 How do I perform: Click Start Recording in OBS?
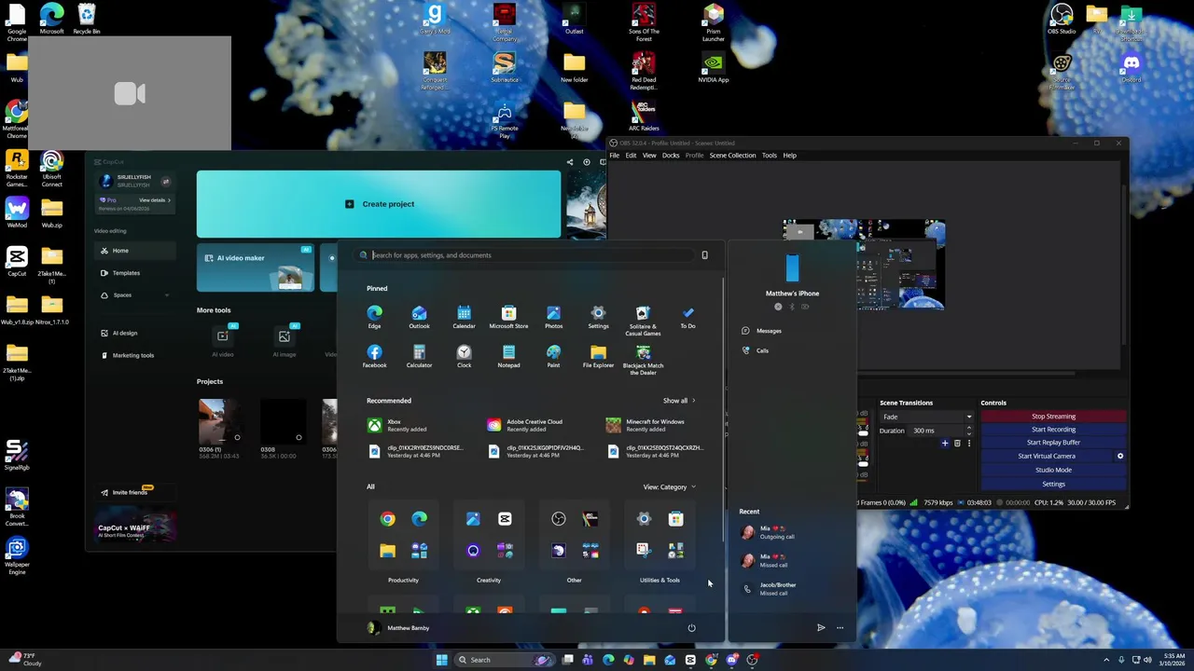(1053, 430)
